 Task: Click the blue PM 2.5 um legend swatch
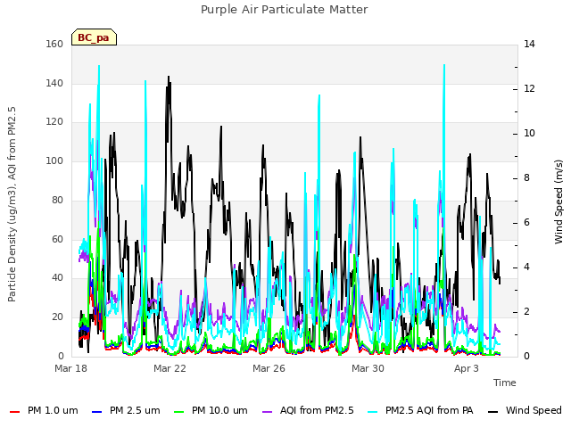click(x=96, y=411)
